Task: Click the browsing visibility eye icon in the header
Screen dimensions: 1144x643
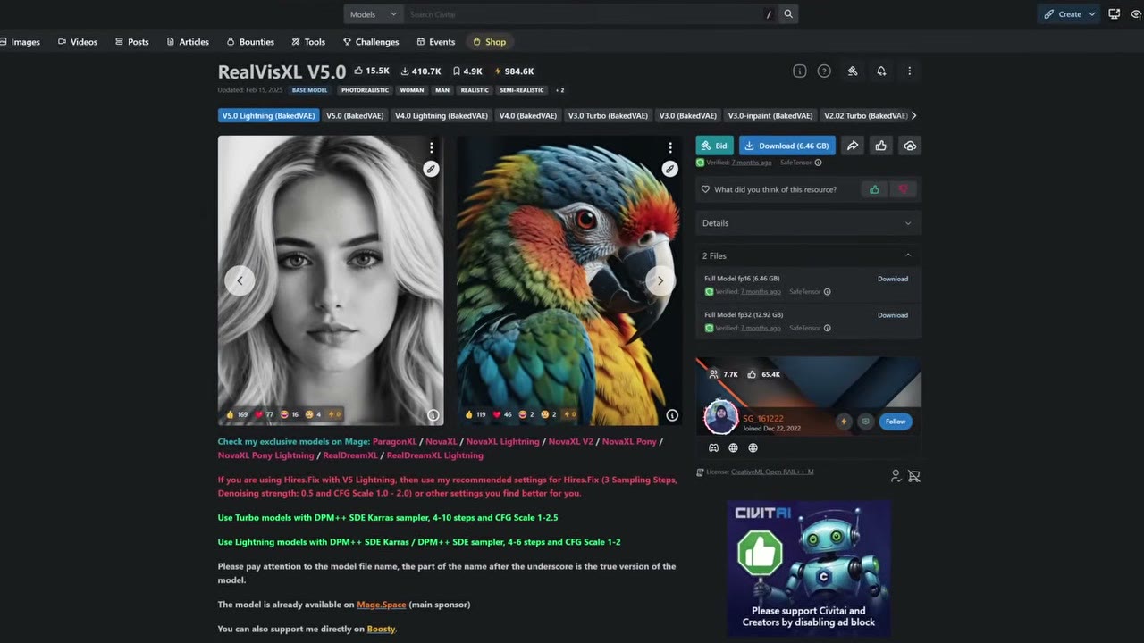Action: (x=1136, y=14)
